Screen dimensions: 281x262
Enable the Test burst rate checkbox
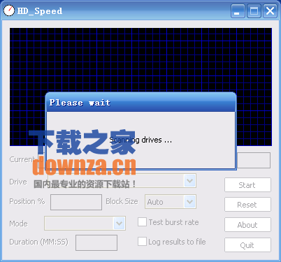pos(142,222)
